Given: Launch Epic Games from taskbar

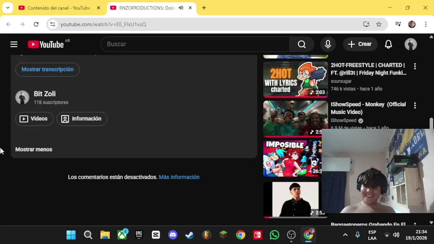Looking at the screenshot, I should [139, 235].
